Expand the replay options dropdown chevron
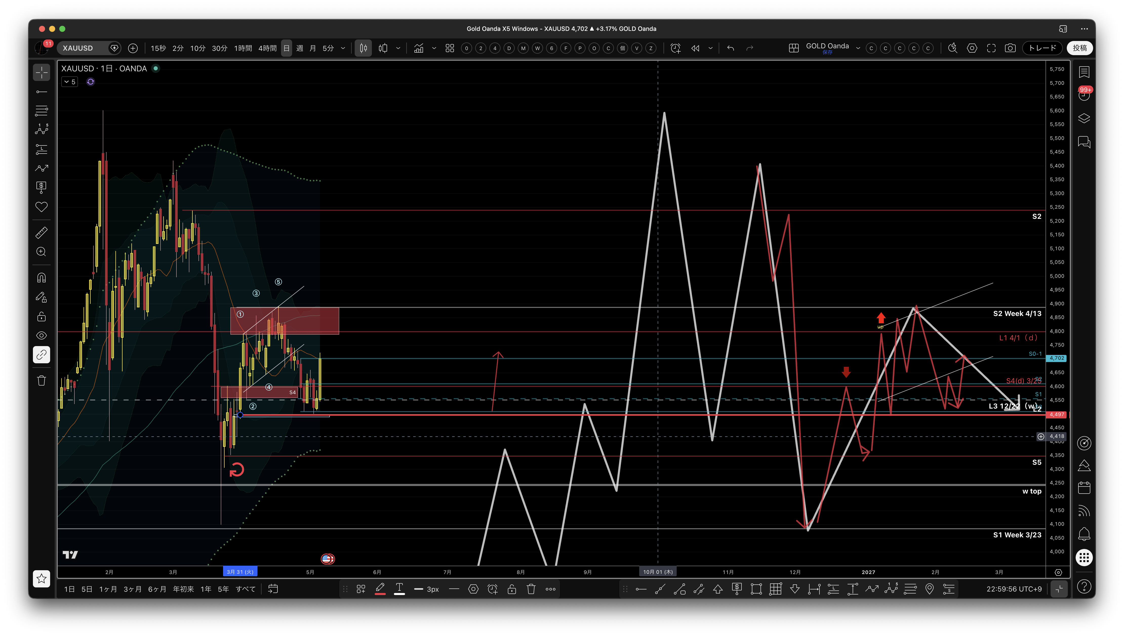Viewport: 1124px width, 636px height. click(711, 48)
